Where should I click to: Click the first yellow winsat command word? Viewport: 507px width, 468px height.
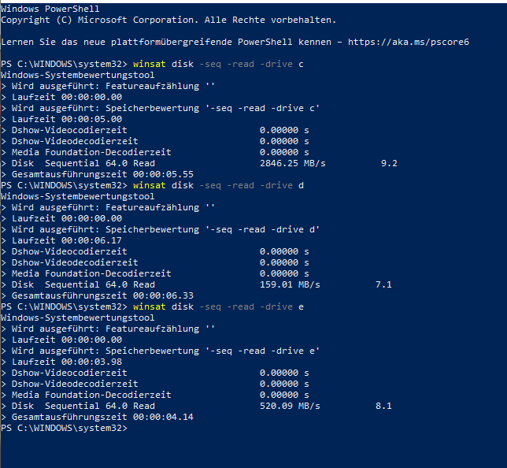pyautogui.click(x=150, y=64)
